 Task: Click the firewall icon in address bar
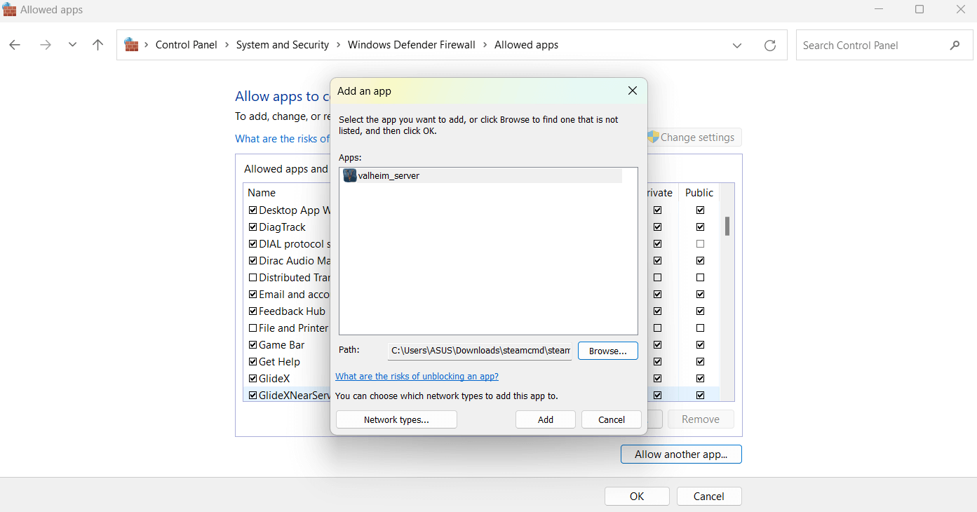(x=131, y=45)
